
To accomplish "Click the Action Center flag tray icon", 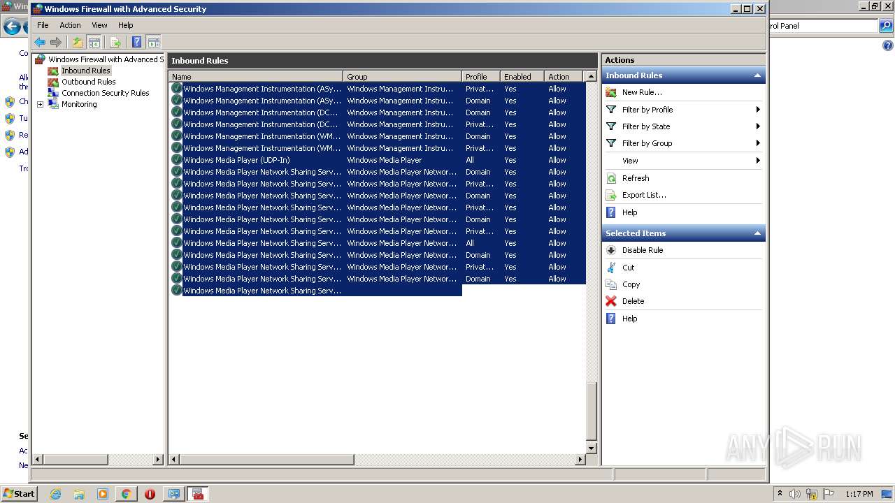I will point(828,494).
